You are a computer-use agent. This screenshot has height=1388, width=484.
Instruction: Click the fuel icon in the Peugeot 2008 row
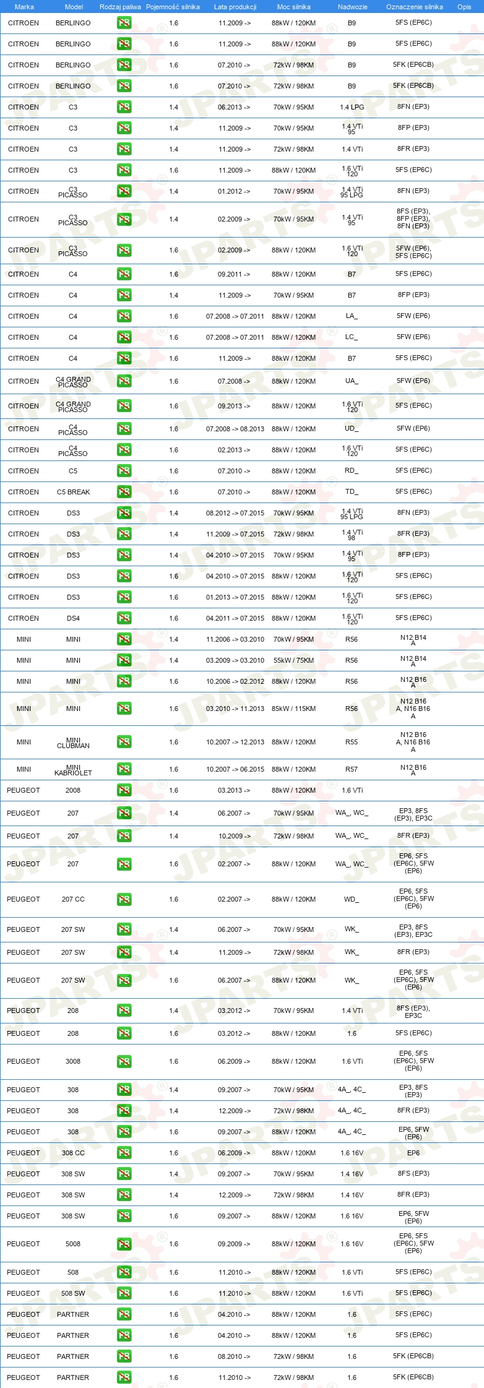coord(124,790)
